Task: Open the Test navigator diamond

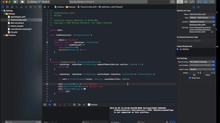Action: [26, 7]
